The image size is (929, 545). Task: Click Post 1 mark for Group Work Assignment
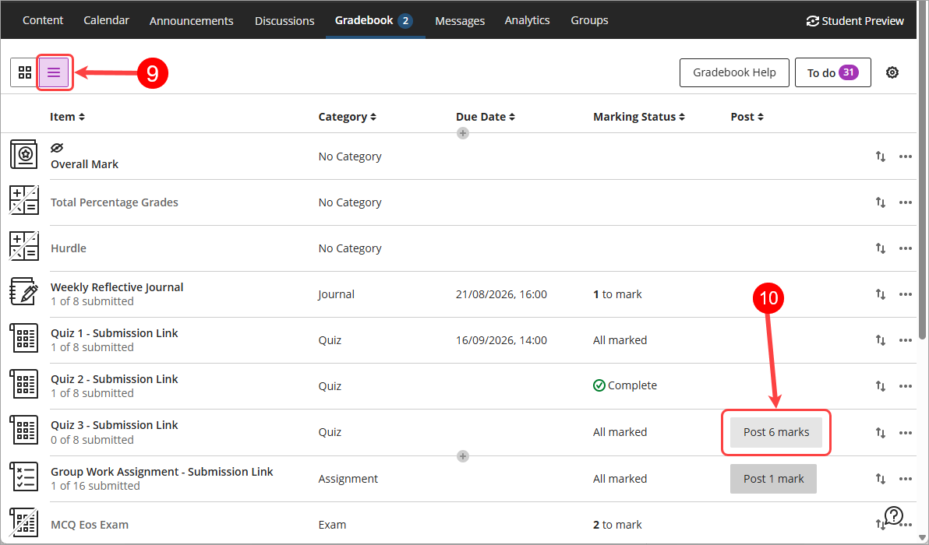[773, 479]
